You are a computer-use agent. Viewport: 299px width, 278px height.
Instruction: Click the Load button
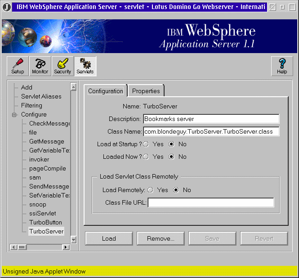pyautogui.click(x=109, y=238)
